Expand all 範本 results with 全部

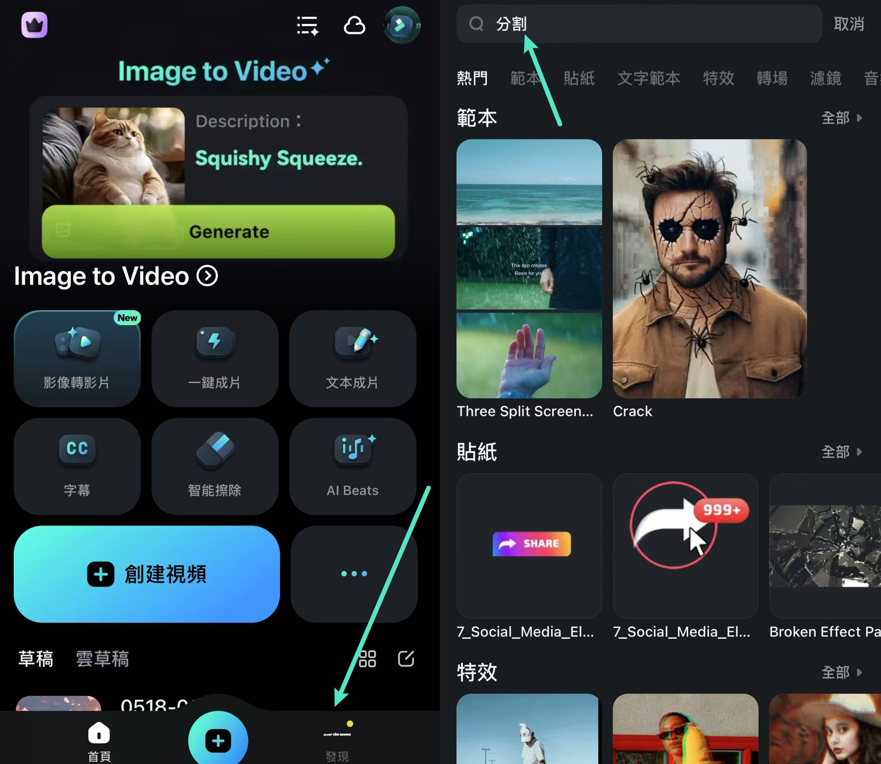click(x=841, y=118)
